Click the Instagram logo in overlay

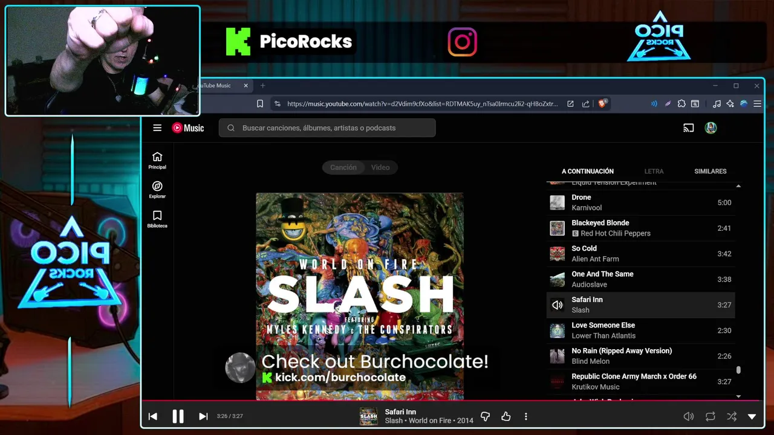click(463, 42)
